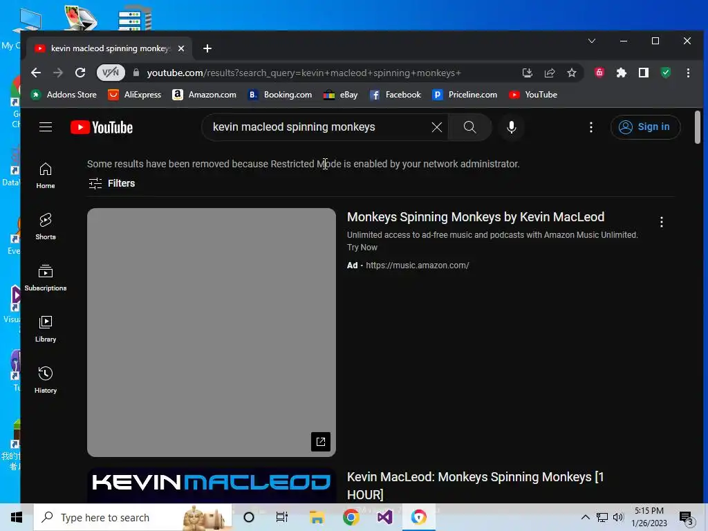708x531 pixels.
Task: Open the Amazon.com bookmark
Action: pos(204,95)
